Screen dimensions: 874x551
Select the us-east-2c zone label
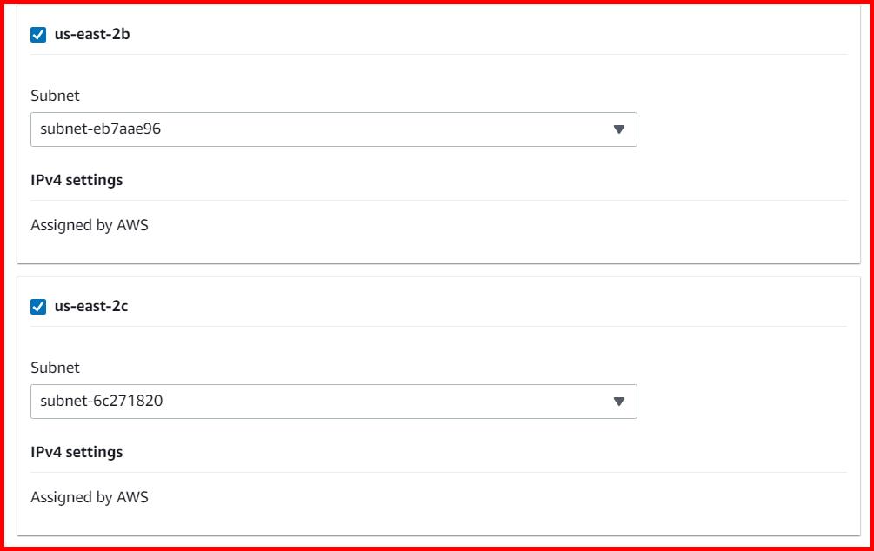point(91,306)
